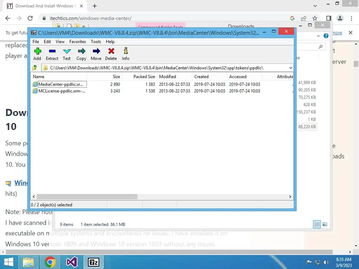Close the Download And Install Windows tab
359x269 pixels.
coord(81,6)
